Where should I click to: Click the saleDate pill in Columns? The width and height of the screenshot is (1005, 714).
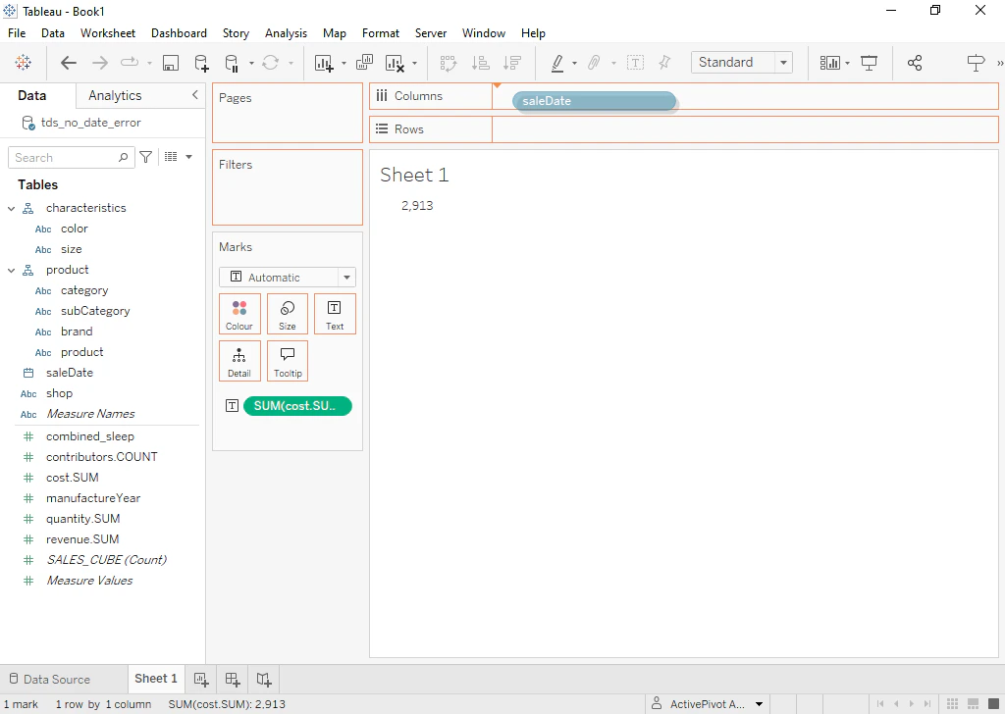[x=594, y=101]
